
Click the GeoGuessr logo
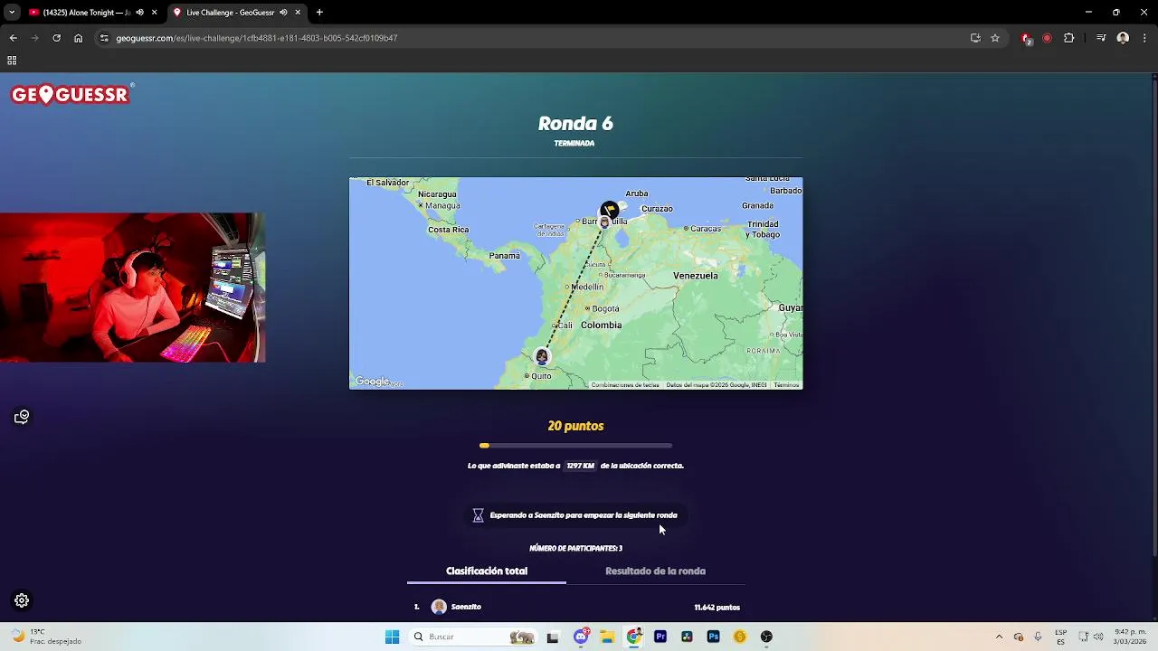(x=71, y=94)
